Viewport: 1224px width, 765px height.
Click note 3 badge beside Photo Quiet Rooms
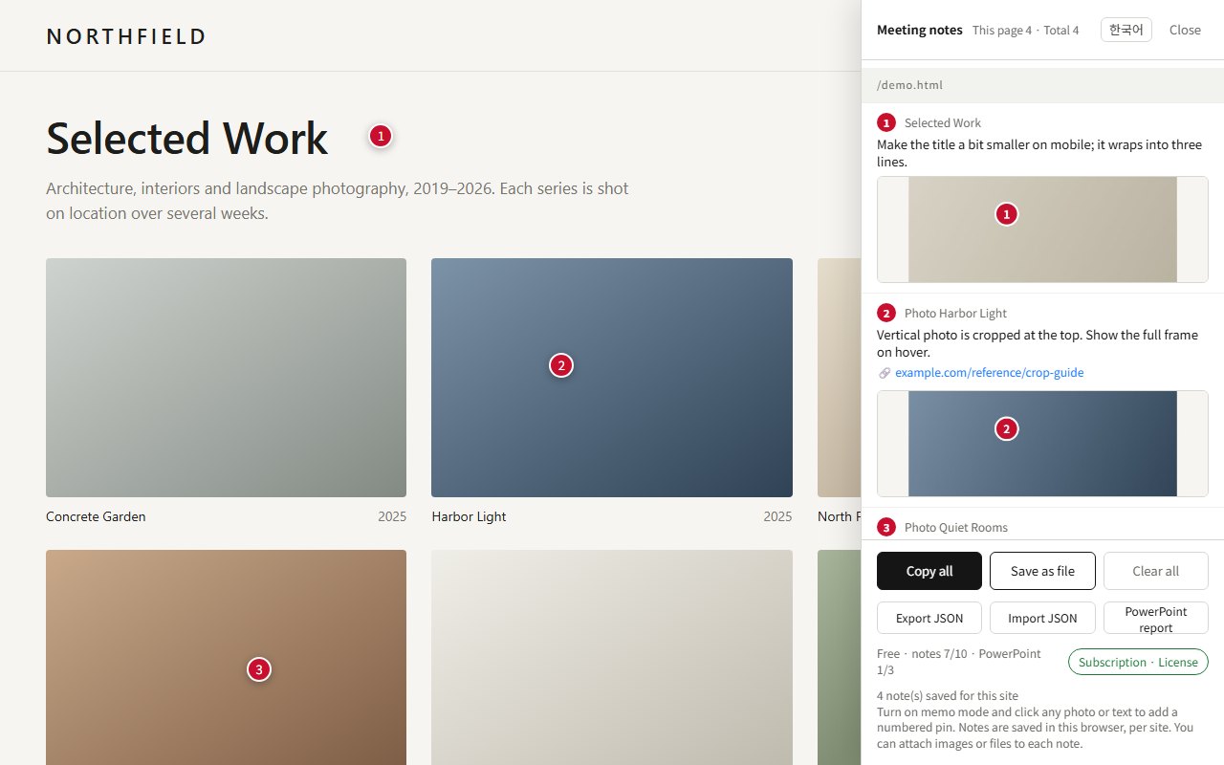[x=886, y=527]
